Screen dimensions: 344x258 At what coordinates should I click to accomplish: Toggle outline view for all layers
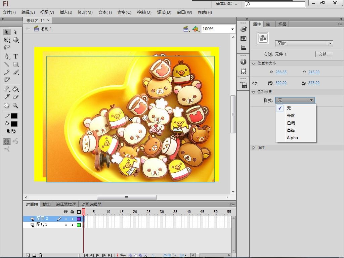(79, 212)
